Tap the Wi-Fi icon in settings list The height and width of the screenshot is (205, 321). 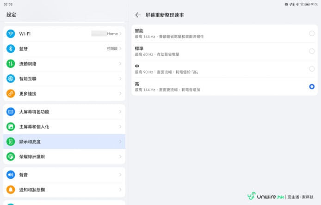[11, 34]
